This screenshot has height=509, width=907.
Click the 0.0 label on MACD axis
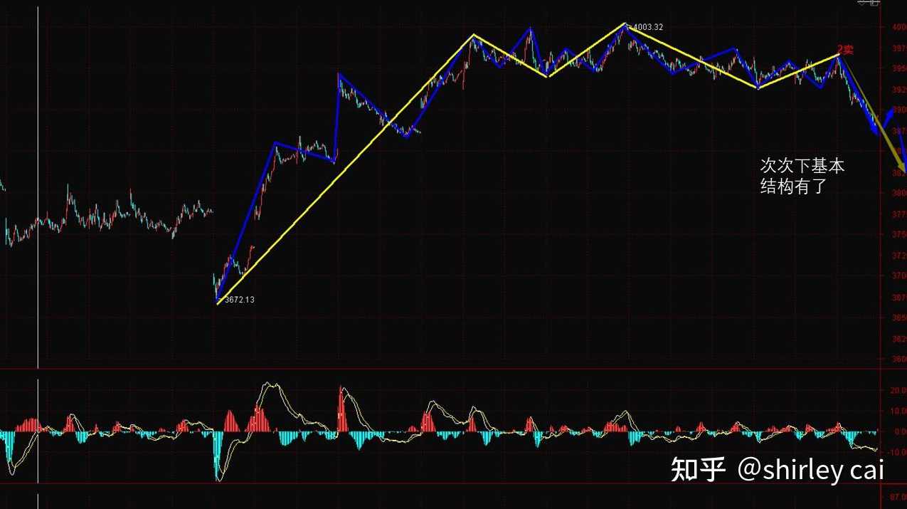coord(896,432)
